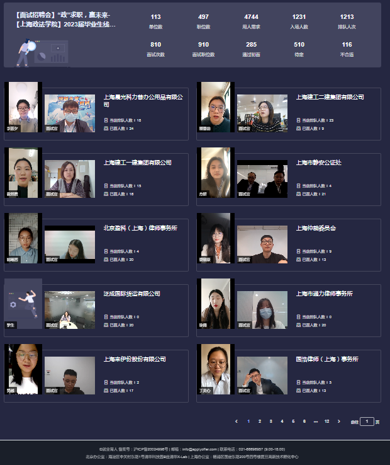Image resolution: width=390 pixels, height=465 pixels.
Task: Click queue icon in 上海仲裁委员会 card
Action: 298,251
